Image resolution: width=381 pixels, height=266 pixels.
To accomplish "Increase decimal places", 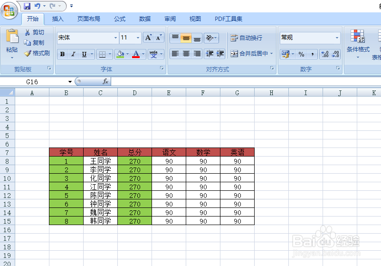I will (x=325, y=54).
